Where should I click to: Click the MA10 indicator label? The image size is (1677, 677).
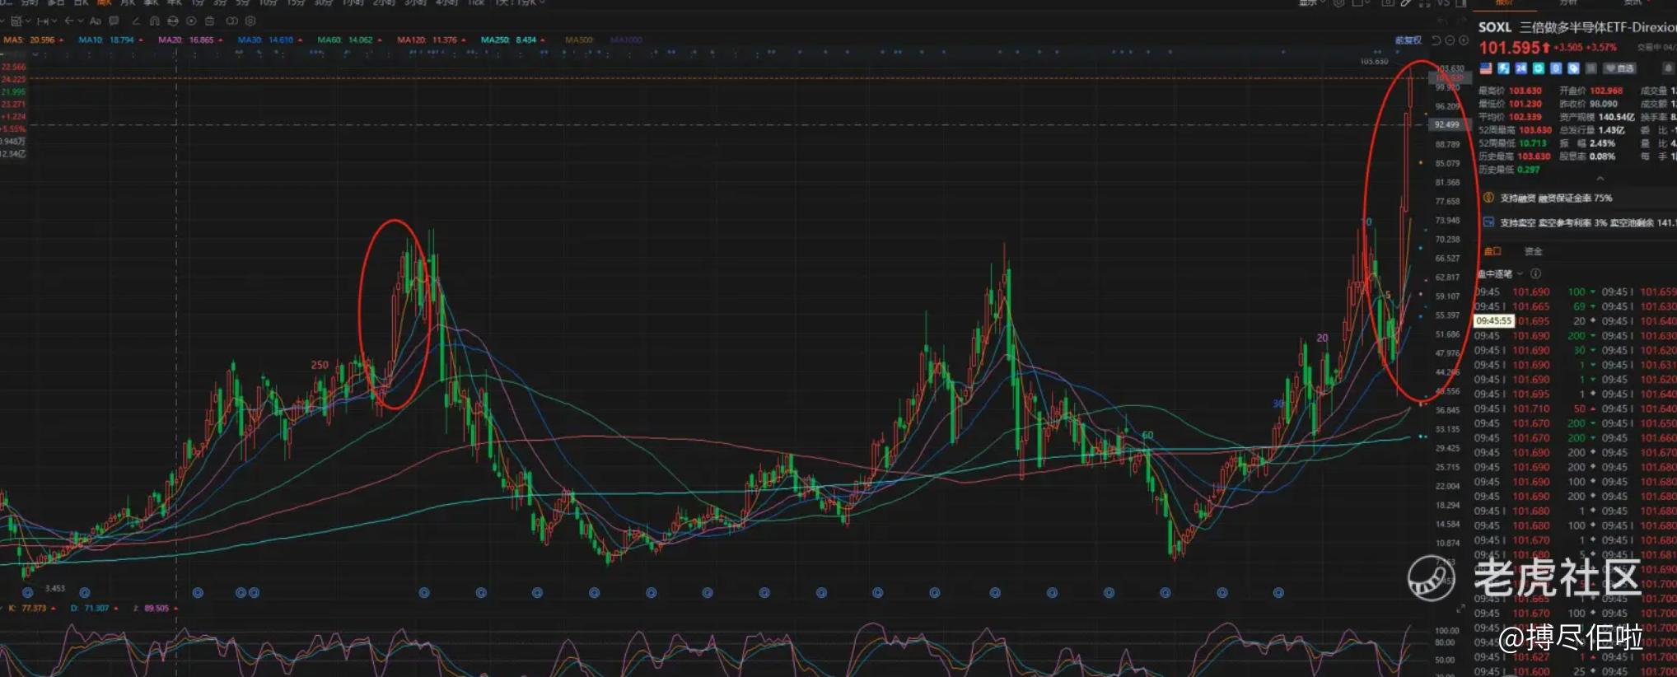90,40
